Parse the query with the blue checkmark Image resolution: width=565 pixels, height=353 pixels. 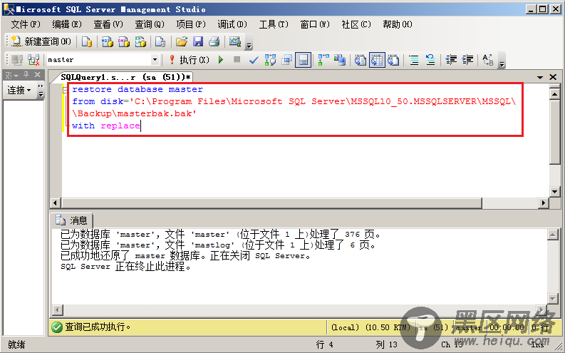(x=254, y=59)
